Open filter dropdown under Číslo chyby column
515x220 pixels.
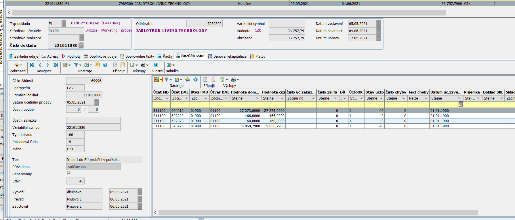click(x=404, y=98)
